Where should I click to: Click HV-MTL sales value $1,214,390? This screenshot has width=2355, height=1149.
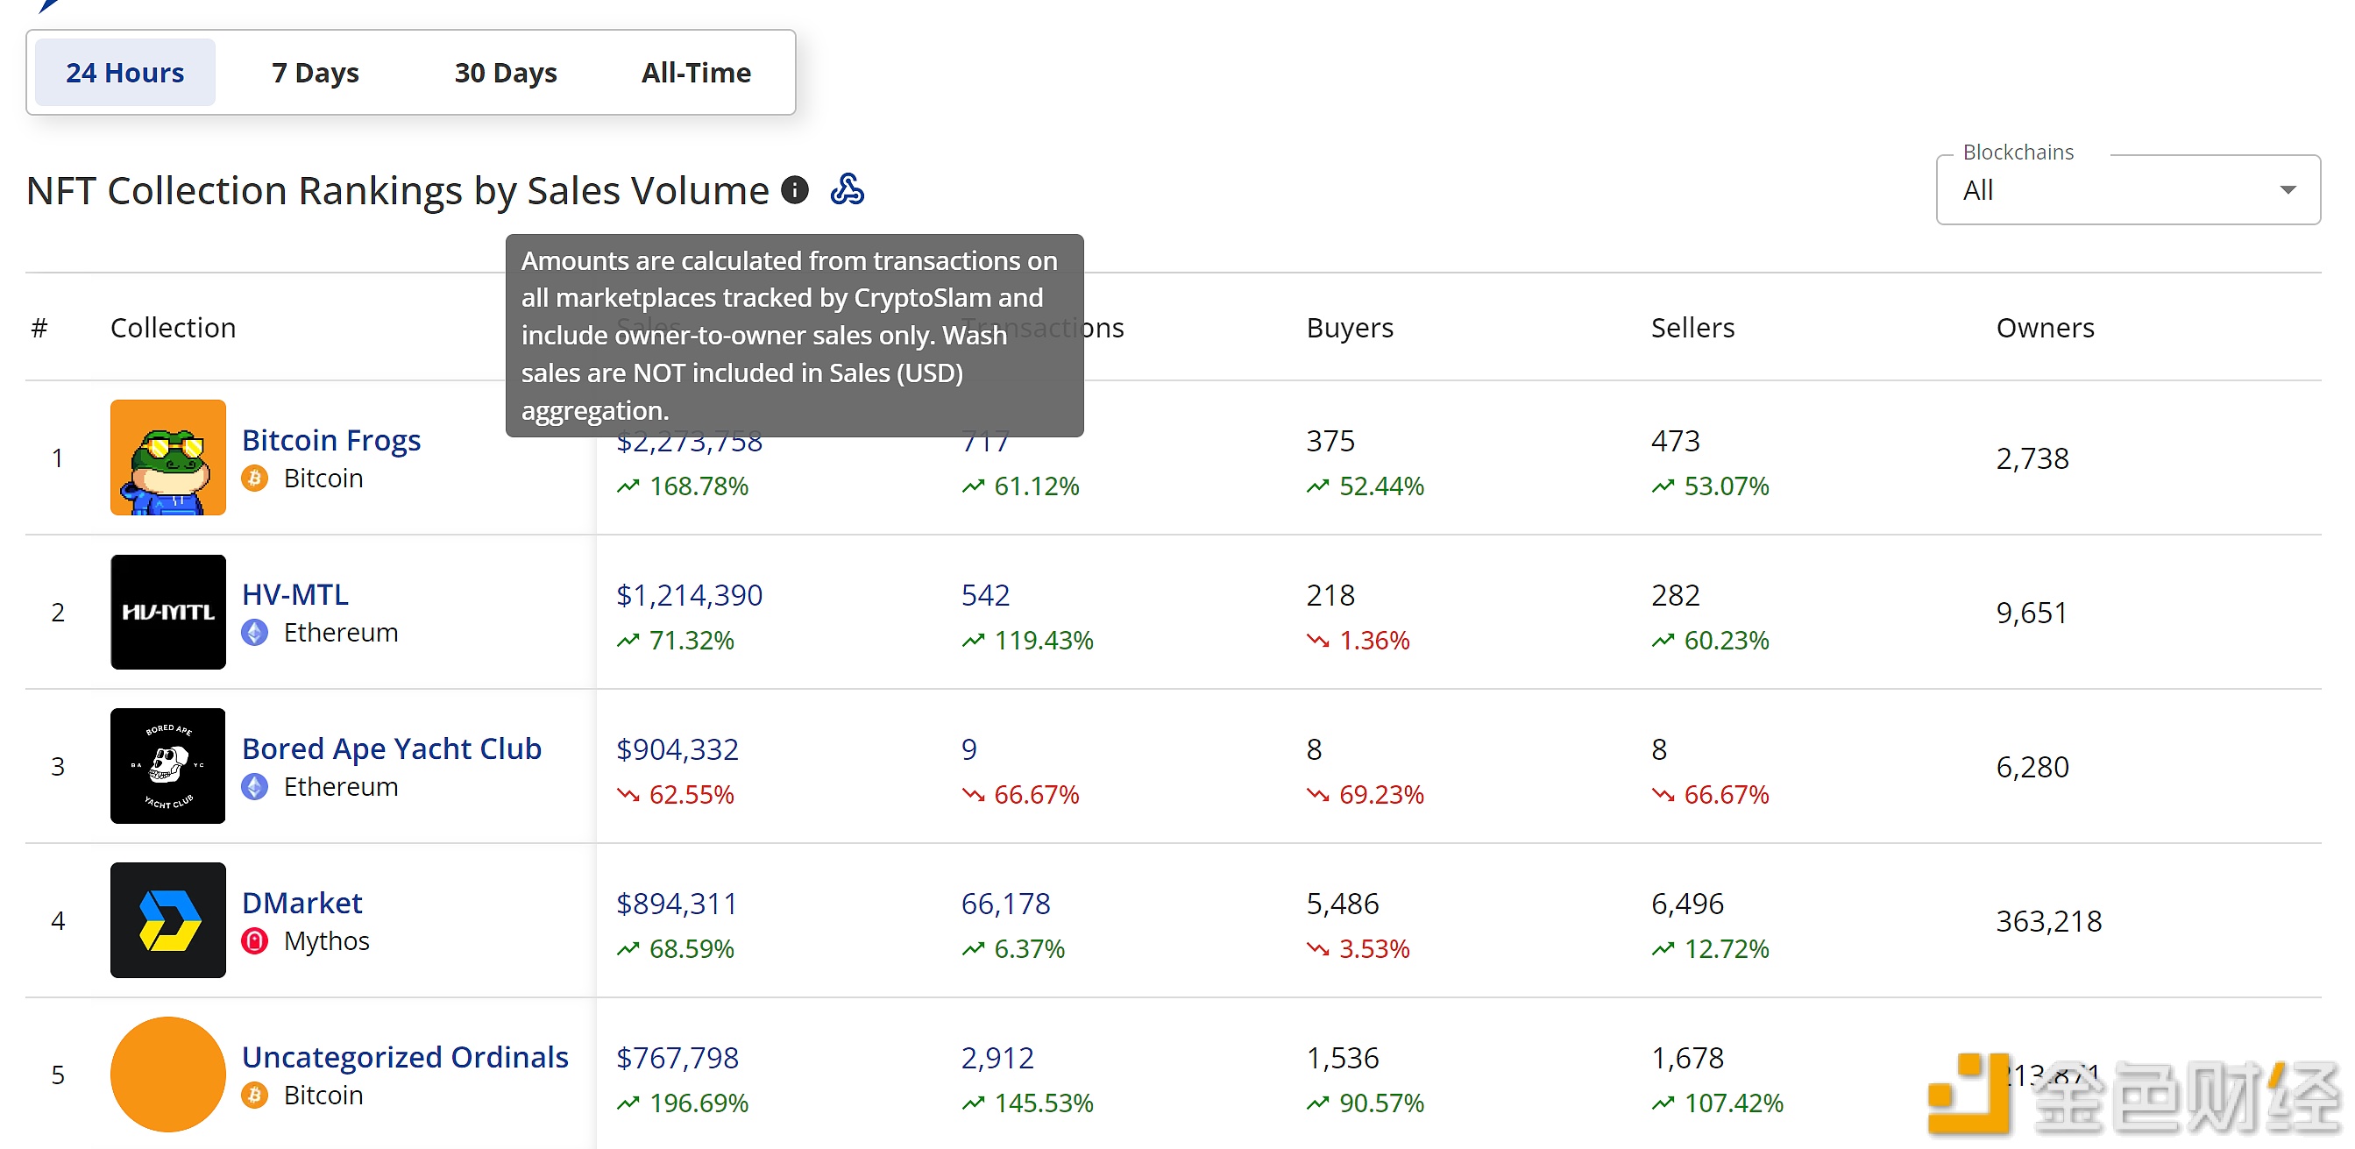coord(689,595)
